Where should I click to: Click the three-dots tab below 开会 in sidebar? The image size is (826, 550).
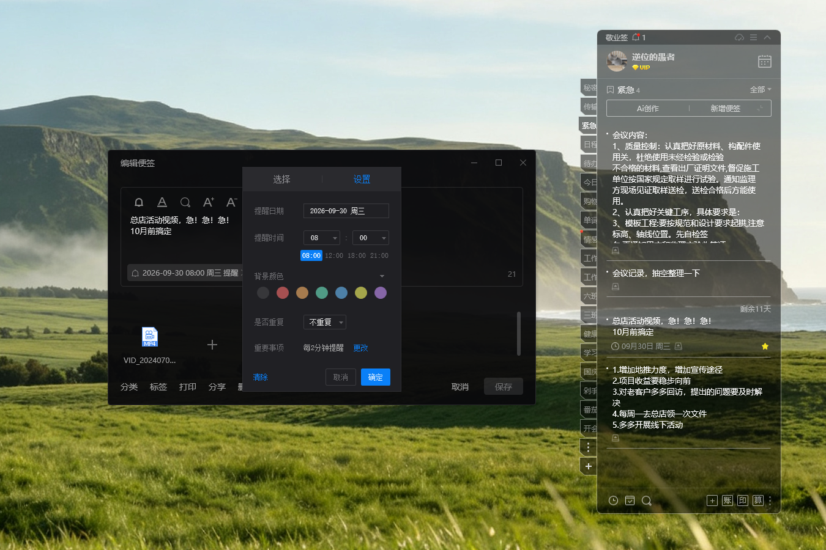(x=589, y=447)
